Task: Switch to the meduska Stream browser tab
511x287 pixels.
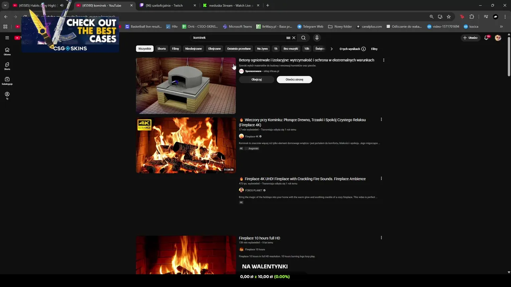Action: point(231,6)
